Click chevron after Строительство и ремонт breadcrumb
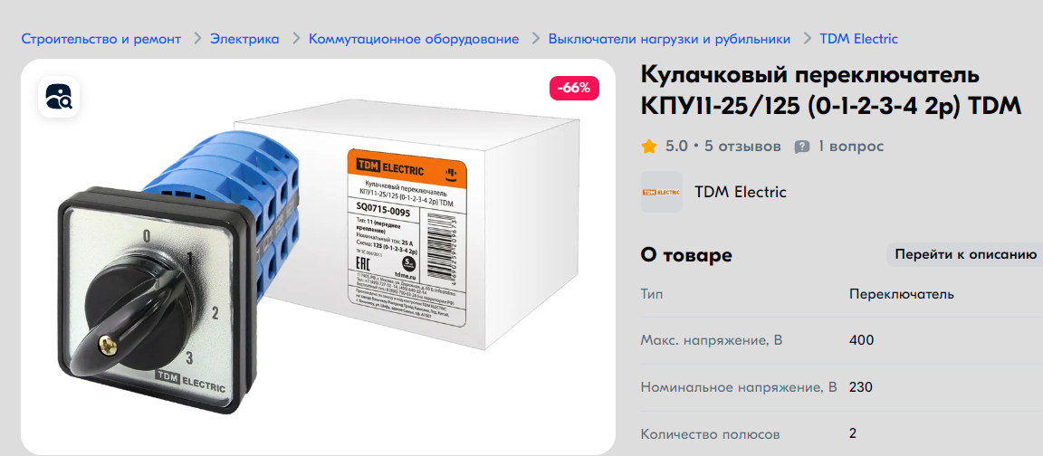Screen dimensions: 1043x456 click(x=196, y=39)
